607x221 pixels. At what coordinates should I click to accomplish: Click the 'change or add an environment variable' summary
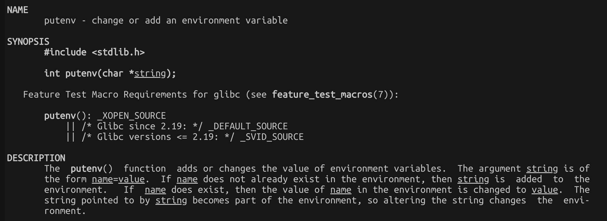(x=190, y=21)
